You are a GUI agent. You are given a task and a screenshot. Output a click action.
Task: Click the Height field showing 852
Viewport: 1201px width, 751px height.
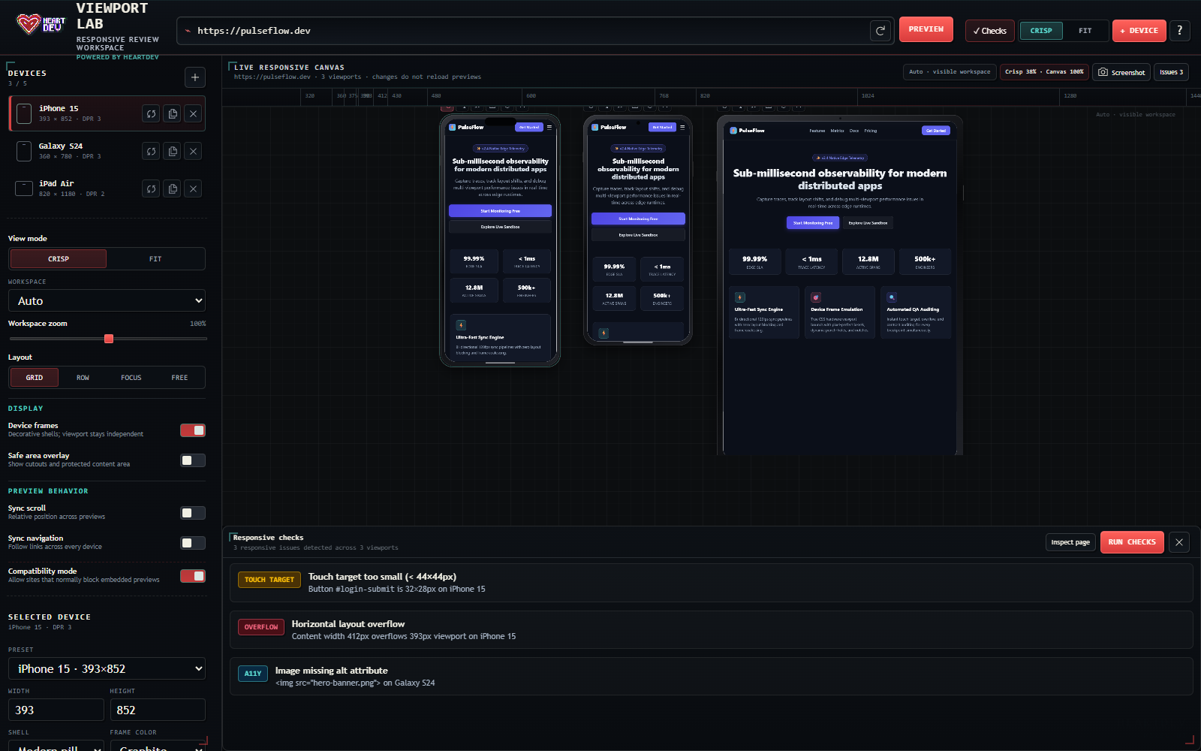coord(158,710)
